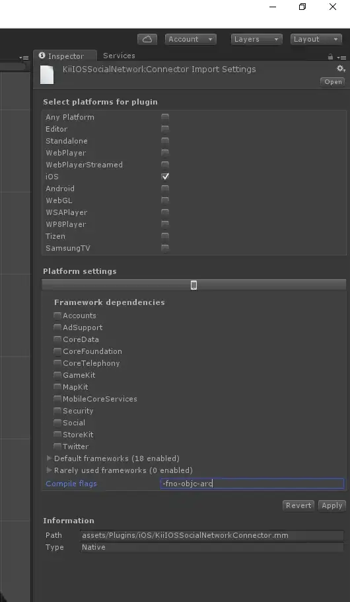Restore down the window
Viewport: 350px width, 602px height.
tap(302, 7)
